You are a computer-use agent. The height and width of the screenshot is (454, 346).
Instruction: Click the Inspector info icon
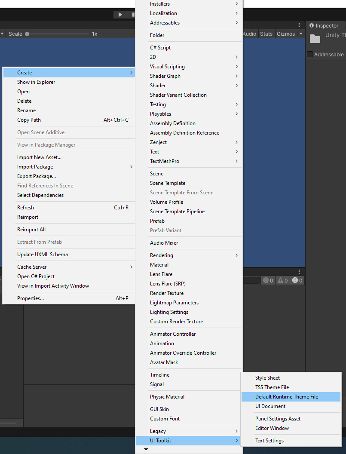click(311, 25)
